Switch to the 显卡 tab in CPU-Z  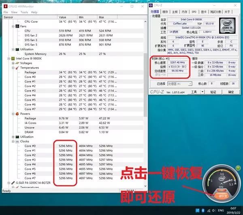(204, 12)
